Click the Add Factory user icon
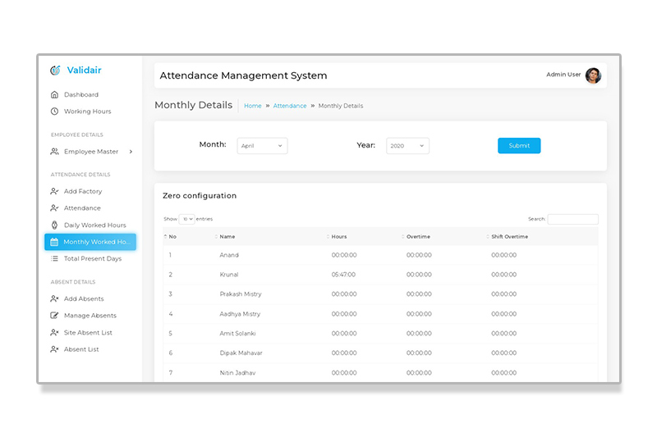The height and width of the screenshot is (437, 657). coord(54,191)
